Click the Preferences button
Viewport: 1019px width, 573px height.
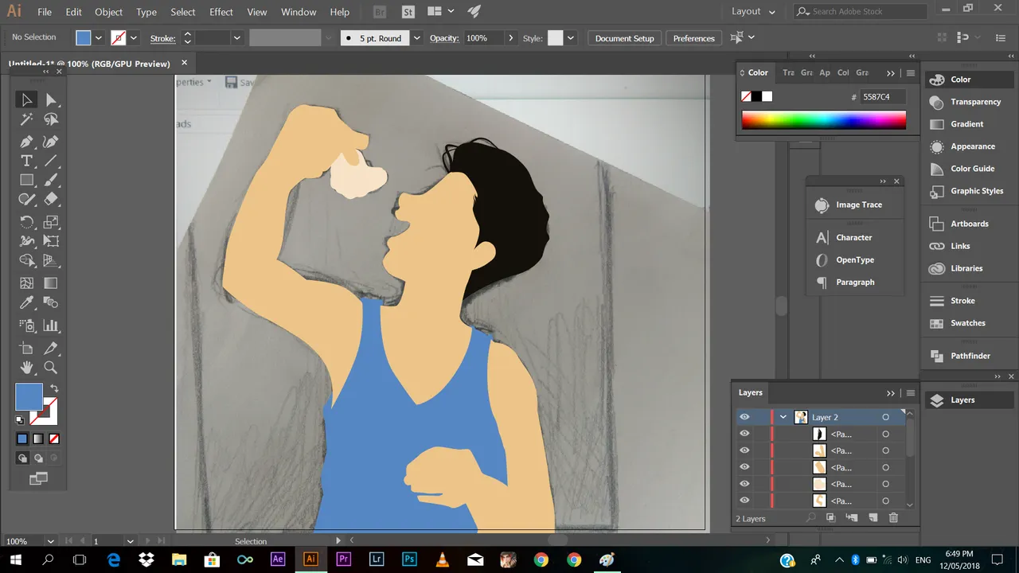(x=693, y=38)
